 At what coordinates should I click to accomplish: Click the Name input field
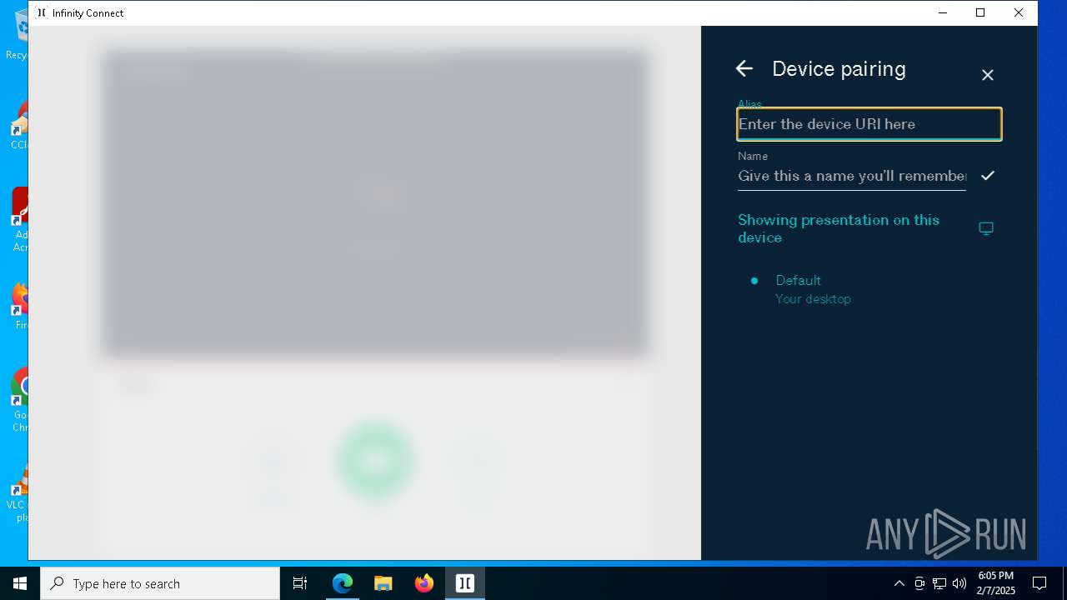click(x=852, y=176)
